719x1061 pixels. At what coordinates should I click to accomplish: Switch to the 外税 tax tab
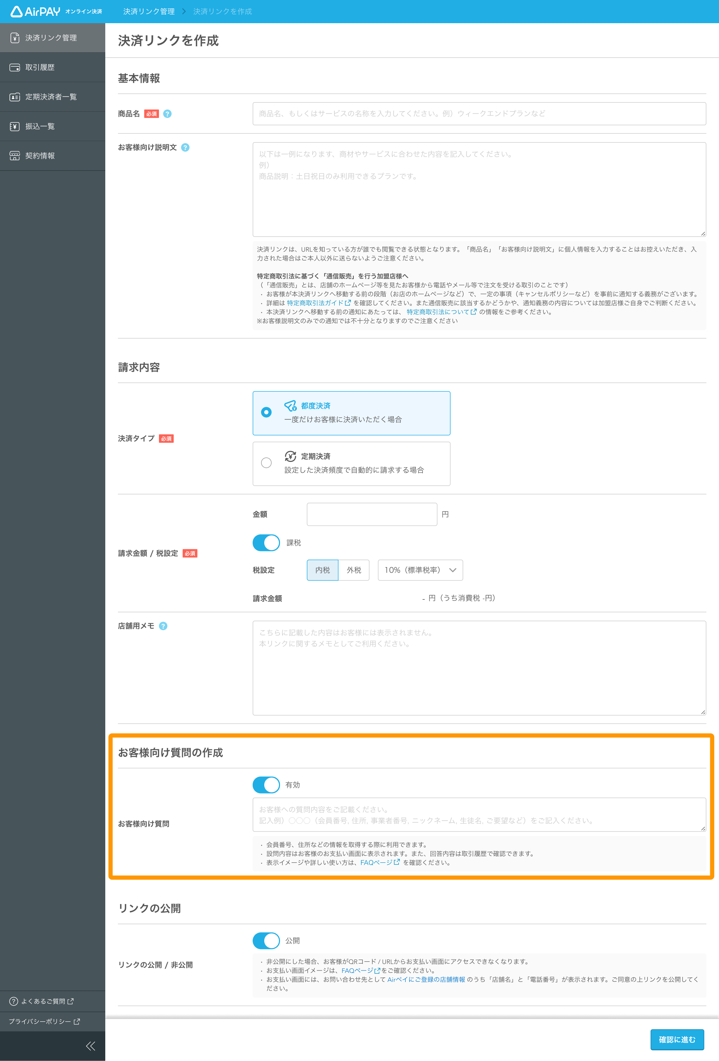point(353,570)
